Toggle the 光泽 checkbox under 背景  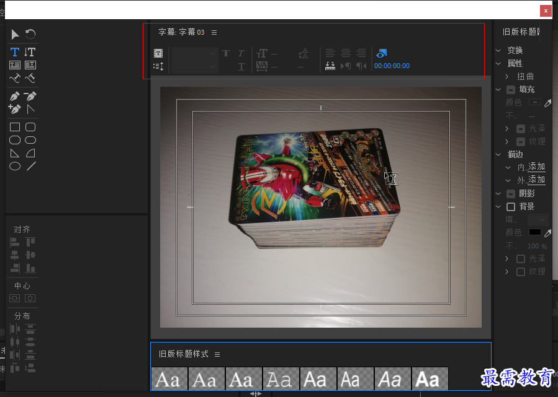(x=521, y=258)
